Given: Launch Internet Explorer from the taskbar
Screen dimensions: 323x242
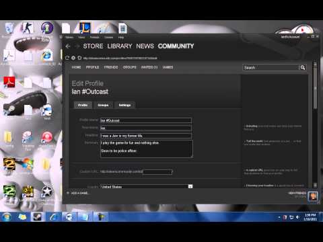Looking at the screenshot, I should coord(53,217).
